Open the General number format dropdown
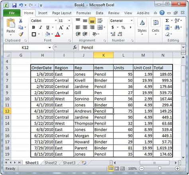The image size is (189, 175). pyautogui.click(x=131, y=21)
